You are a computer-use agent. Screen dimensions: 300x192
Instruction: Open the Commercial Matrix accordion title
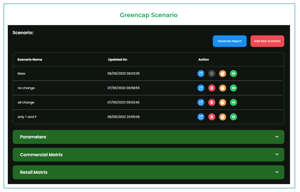click(x=41, y=155)
